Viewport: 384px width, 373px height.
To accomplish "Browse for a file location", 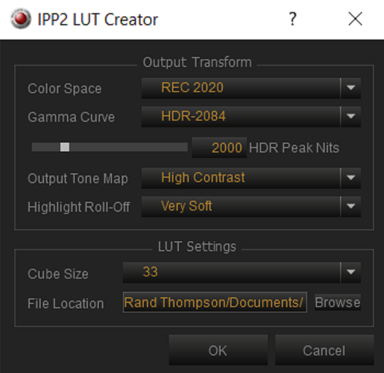I will point(338,302).
